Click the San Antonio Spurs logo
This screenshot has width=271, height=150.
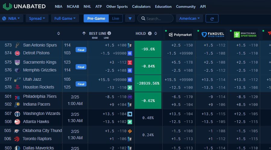17,45
